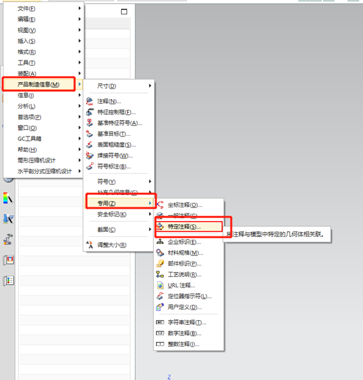
Task: Choose the 表面粗糙度 surface finish icon
Action: (90, 144)
